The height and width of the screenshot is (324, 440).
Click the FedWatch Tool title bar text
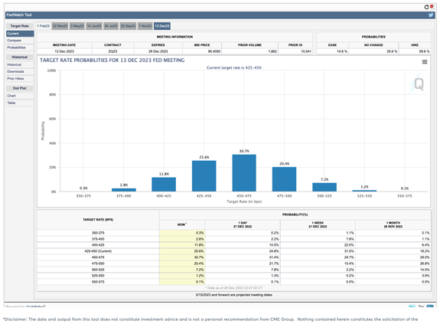coord(19,15)
